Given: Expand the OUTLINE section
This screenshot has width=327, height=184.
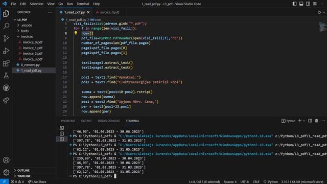Looking at the screenshot, I should point(34,170).
